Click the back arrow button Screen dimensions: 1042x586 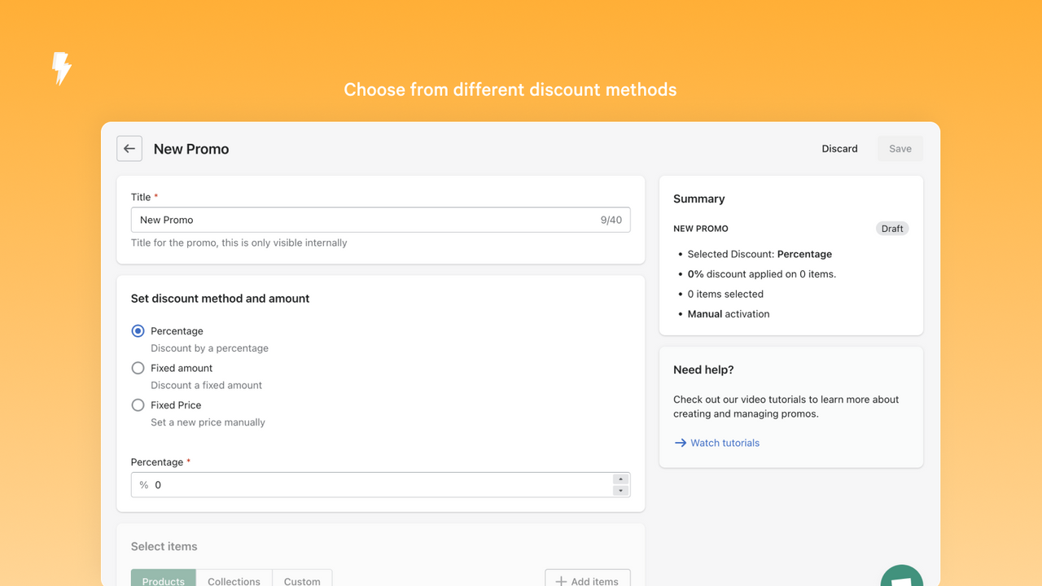coord(129,149)
